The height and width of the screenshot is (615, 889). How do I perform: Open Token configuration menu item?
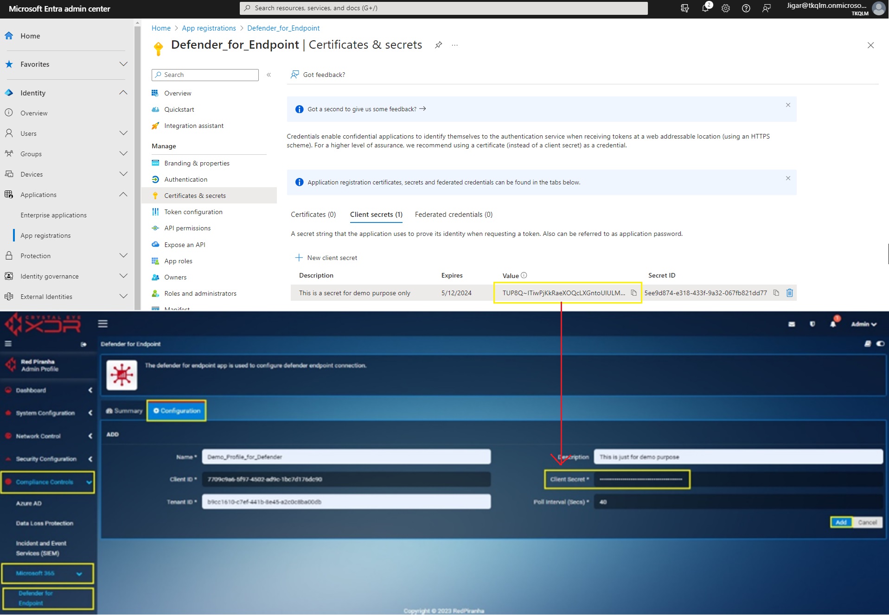click(193, 212)
